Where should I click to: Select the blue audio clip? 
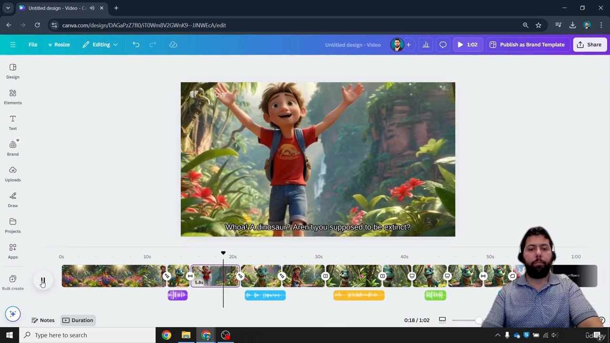(265, 295)
